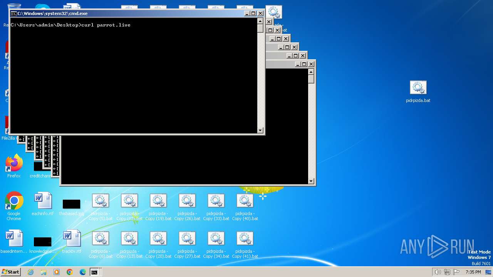
Task: Open Chrome from the taskbar
Action: (x=70, y=272)
